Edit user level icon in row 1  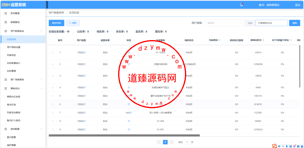85,52
